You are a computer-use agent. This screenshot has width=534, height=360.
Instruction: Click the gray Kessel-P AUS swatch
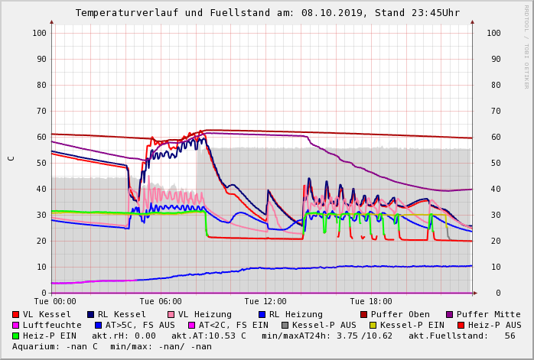pos(285,325)
